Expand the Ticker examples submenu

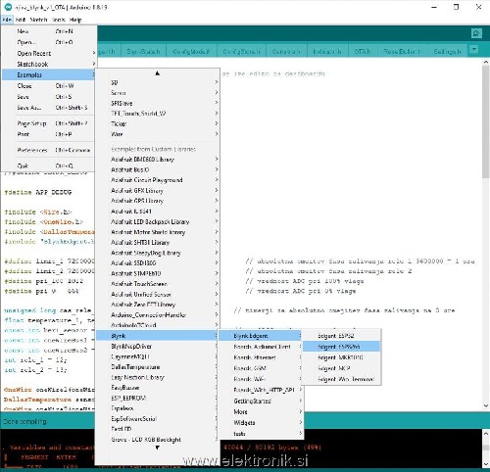coord(158,123)
